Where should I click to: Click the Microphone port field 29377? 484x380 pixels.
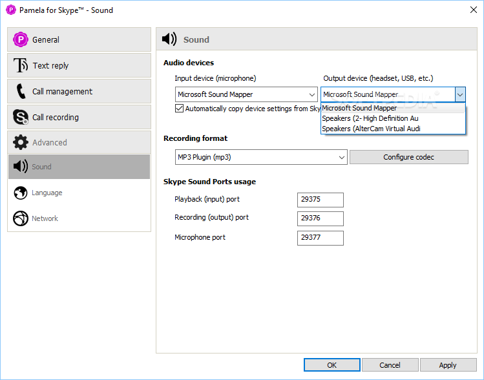321,238
